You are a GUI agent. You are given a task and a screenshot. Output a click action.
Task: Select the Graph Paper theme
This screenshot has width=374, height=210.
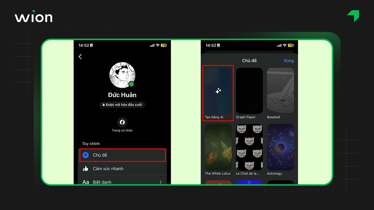[x=249, y=91]
